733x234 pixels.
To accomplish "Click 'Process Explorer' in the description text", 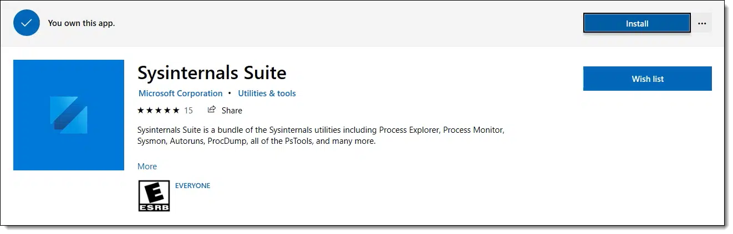I will pyautogui.click(x=409, y=131).
